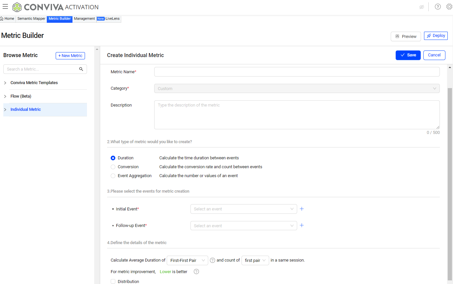Enable the Distribution checkbox
Image resolution: width=453 pixels, height=284 pixels.
(113, 281)
